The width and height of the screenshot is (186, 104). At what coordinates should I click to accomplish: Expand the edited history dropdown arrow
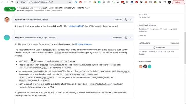point(57,38)
